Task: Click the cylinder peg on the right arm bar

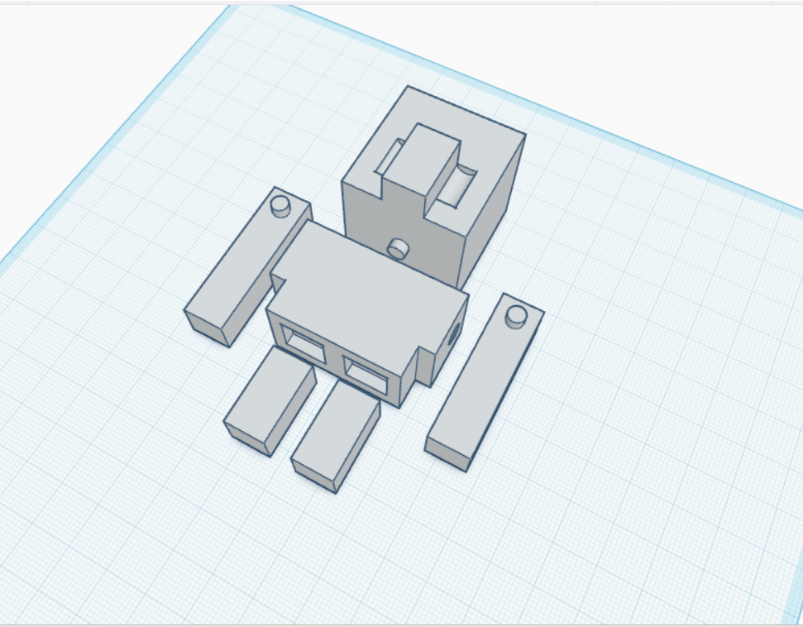Action: (x=516, y=317)
